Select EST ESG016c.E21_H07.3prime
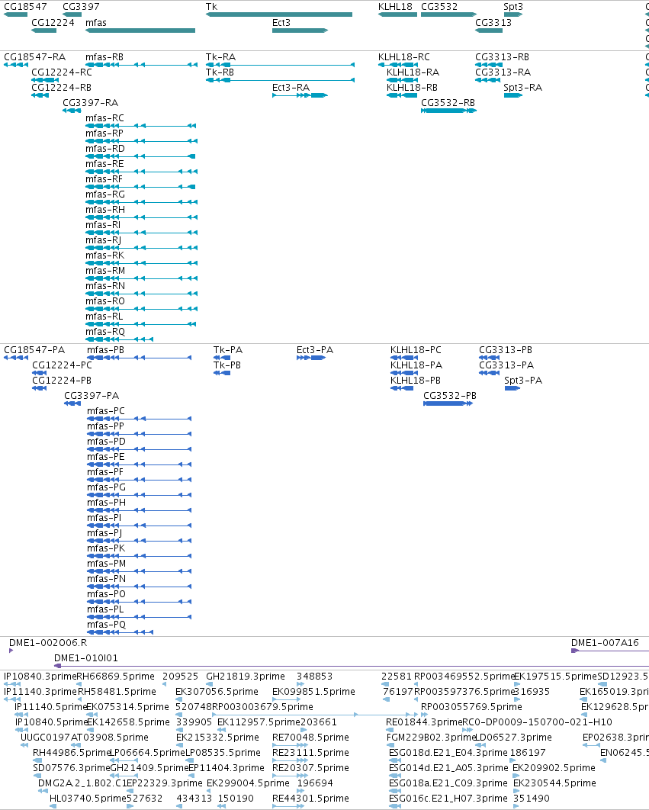Viewport: 649px width, 810px height. (448, 798)
